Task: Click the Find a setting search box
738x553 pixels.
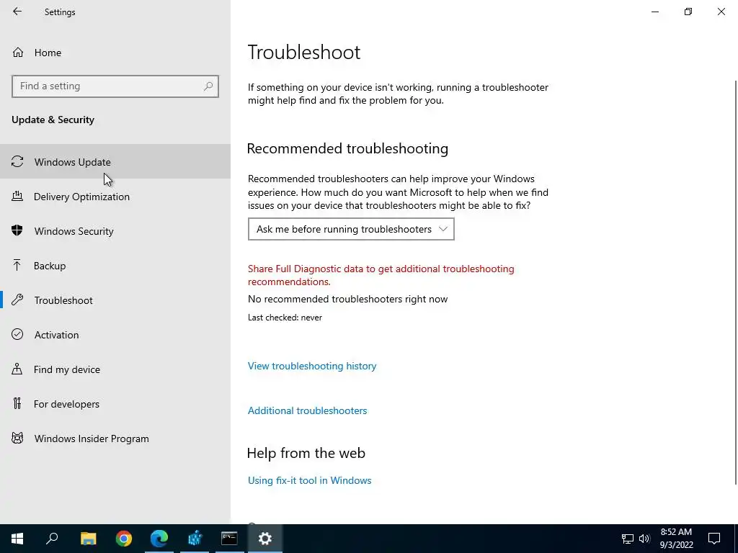Action: pyautogui.click(x=115, y=86)
